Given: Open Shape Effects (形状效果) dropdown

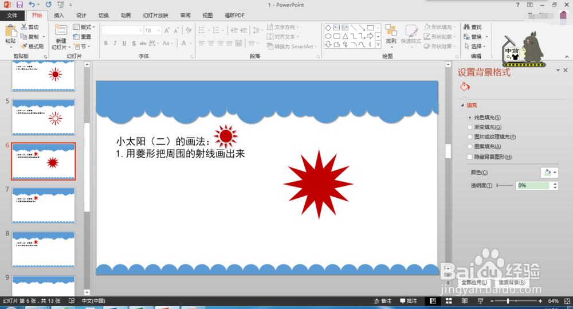Looking at the screenshot, I should point(440,46).
